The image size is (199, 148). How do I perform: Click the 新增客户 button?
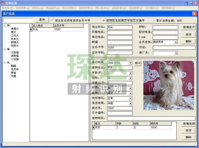point(188,27)
